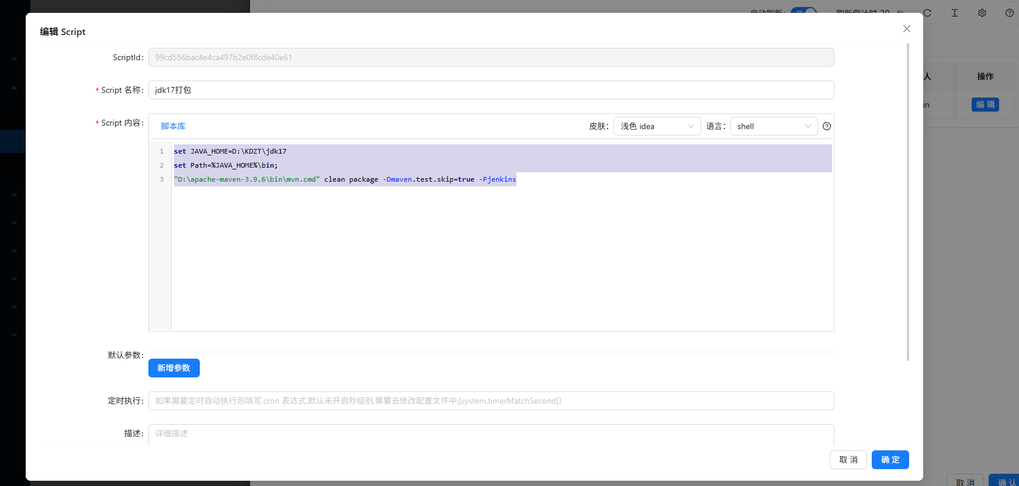
Task: Click the help icon at top right background
Action: click(1010, 13)
